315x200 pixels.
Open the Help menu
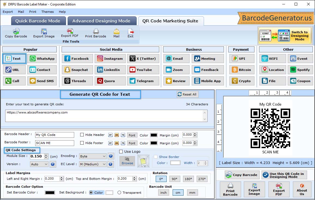point(62,12)
